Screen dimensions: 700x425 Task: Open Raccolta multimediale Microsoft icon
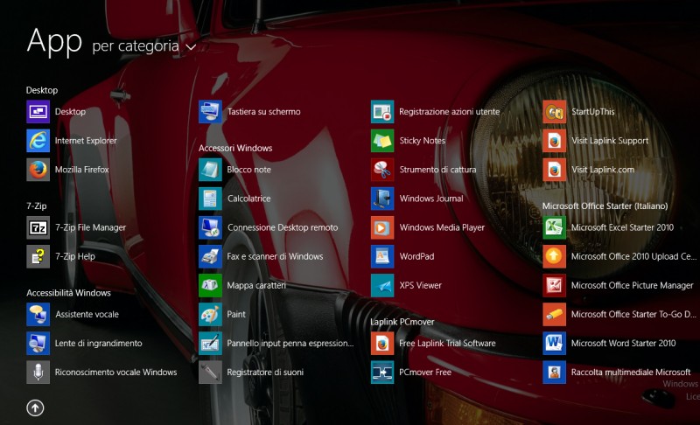[x=555, y=373]
